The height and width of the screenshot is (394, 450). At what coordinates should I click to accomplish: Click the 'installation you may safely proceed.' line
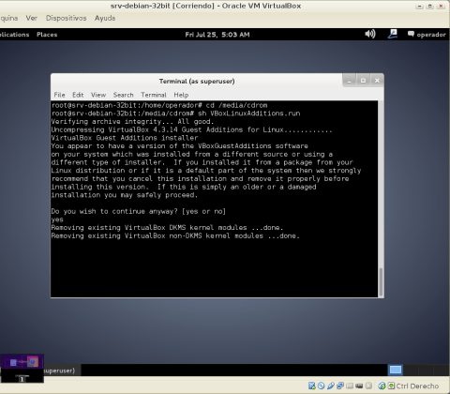click(x=125, y=195)
